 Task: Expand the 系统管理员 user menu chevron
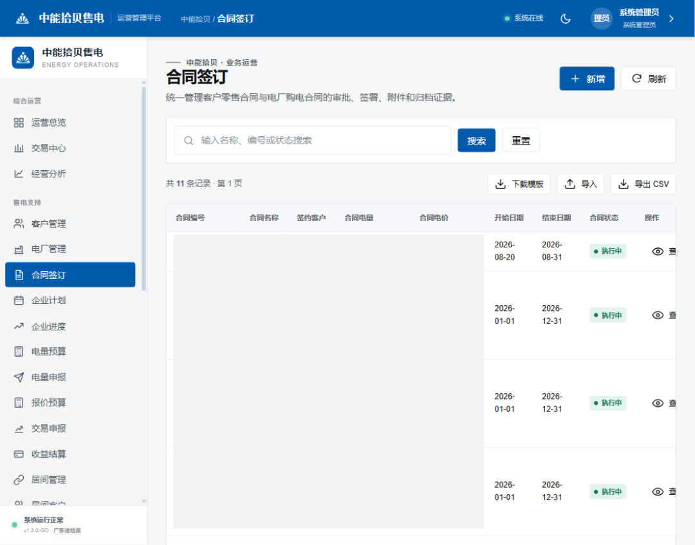click(x=671, y=19)
